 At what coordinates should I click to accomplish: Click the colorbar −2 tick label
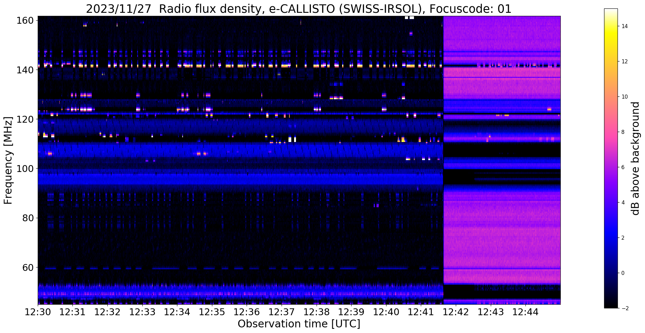625,308
